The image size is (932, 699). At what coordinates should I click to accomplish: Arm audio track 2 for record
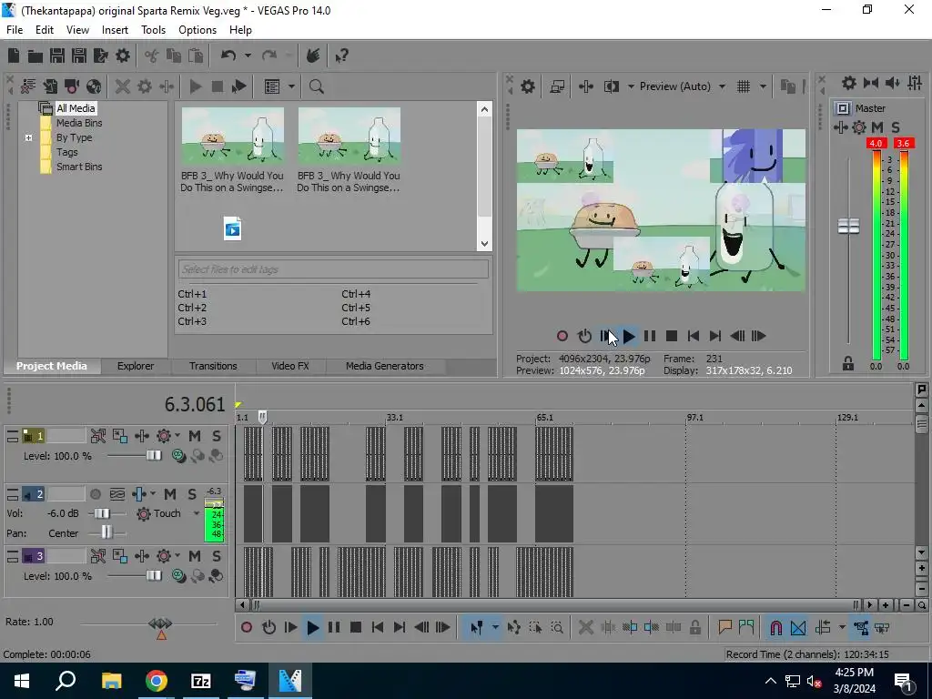(95, 494)
